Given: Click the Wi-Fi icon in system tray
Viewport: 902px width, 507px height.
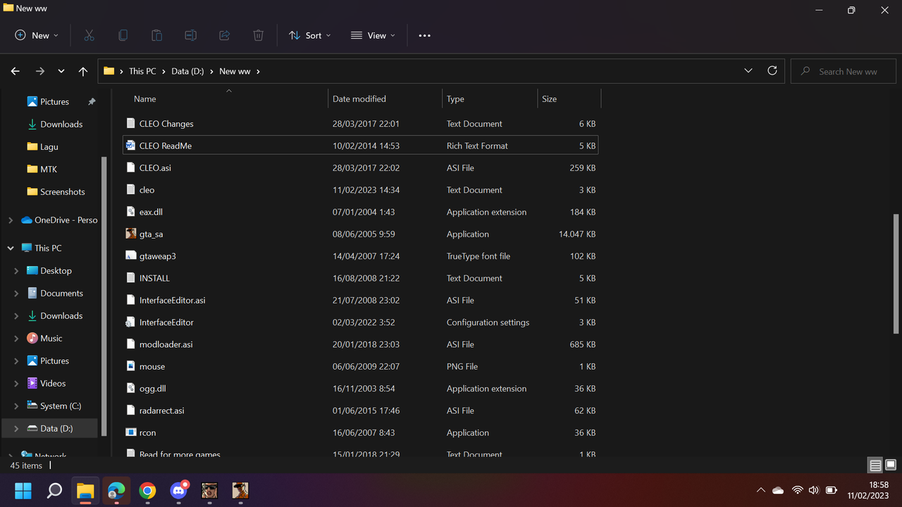Looking at the screenshot, I should click(x=797, y=490).
